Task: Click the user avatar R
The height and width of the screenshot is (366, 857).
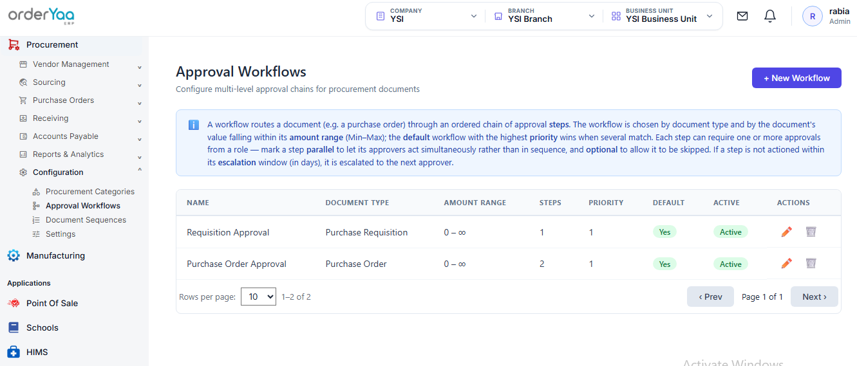Action: (x=813, y=16)
